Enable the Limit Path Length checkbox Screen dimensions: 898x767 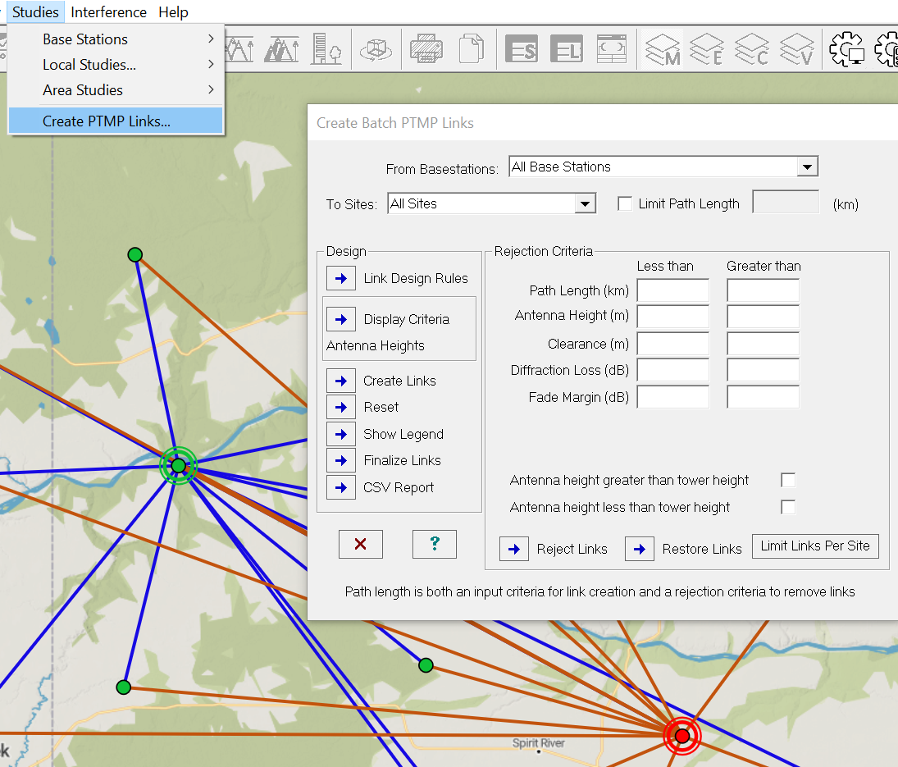[x=625, y=203]
